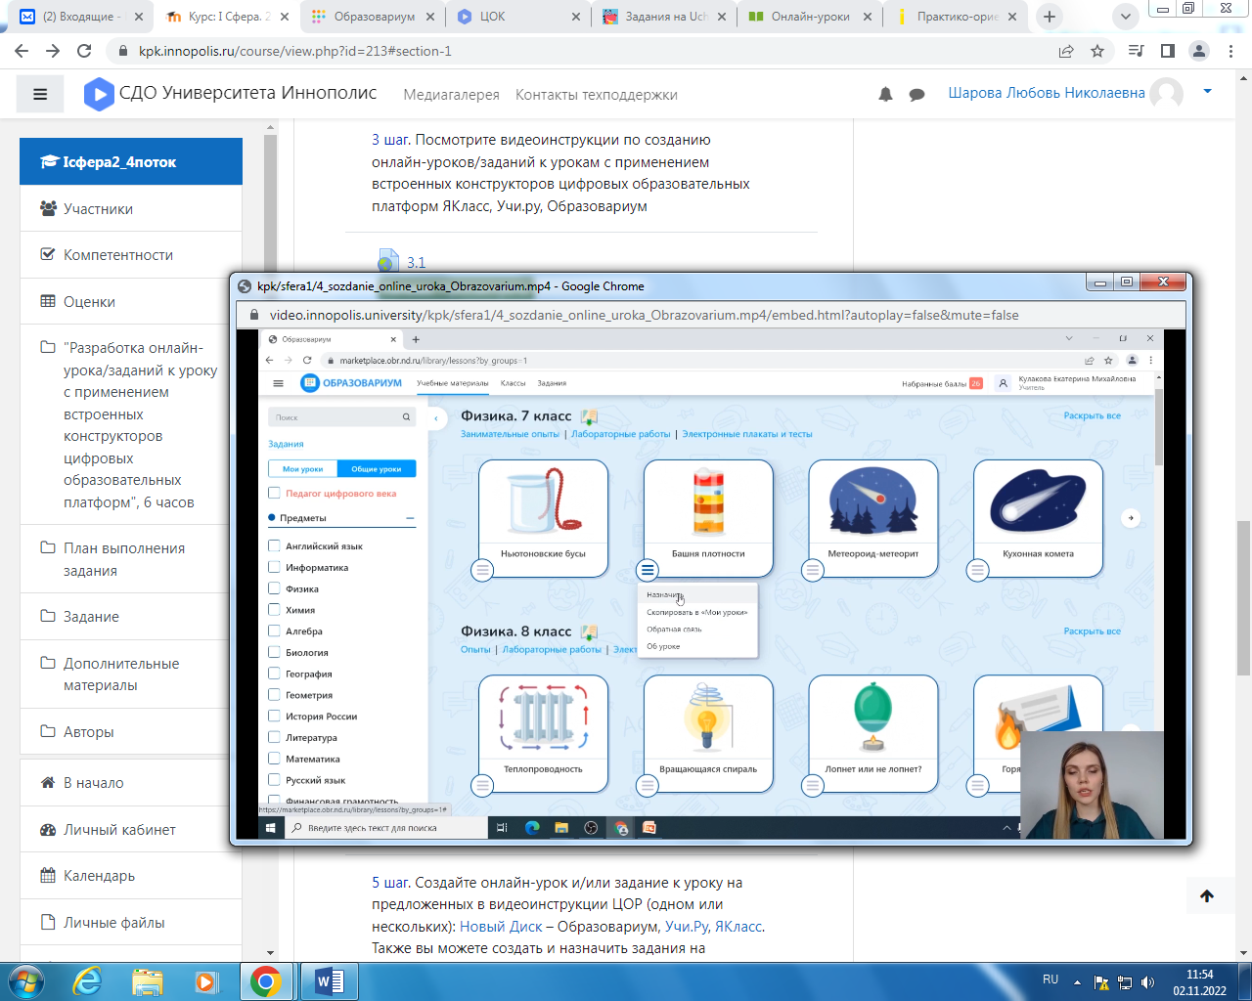Open the notifications bell icon
This screenshot has width=1252, height=1001.
(x=885, y=94)
